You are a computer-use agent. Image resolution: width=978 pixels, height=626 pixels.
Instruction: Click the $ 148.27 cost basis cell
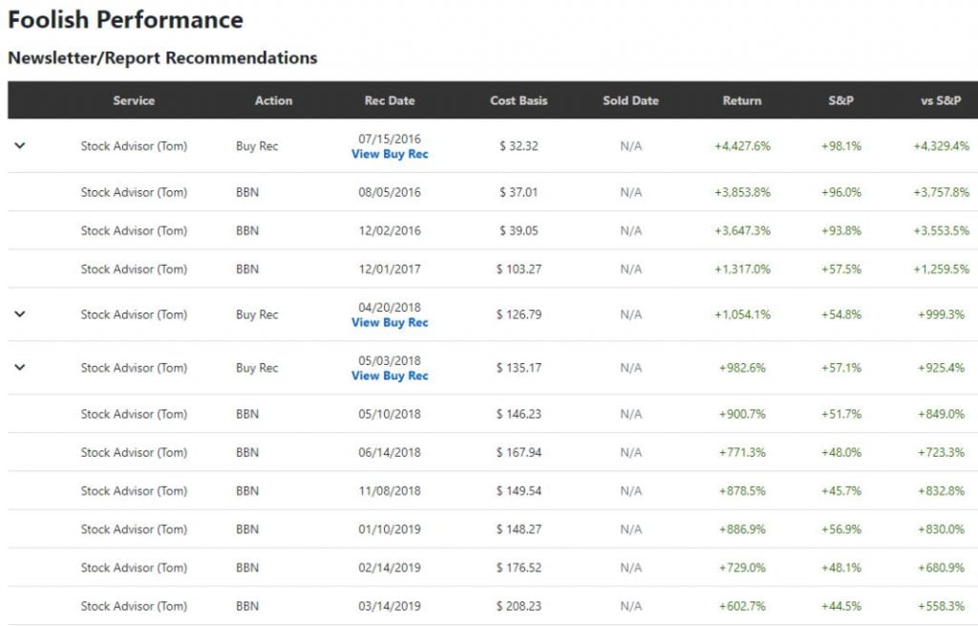tap(519, 529)
